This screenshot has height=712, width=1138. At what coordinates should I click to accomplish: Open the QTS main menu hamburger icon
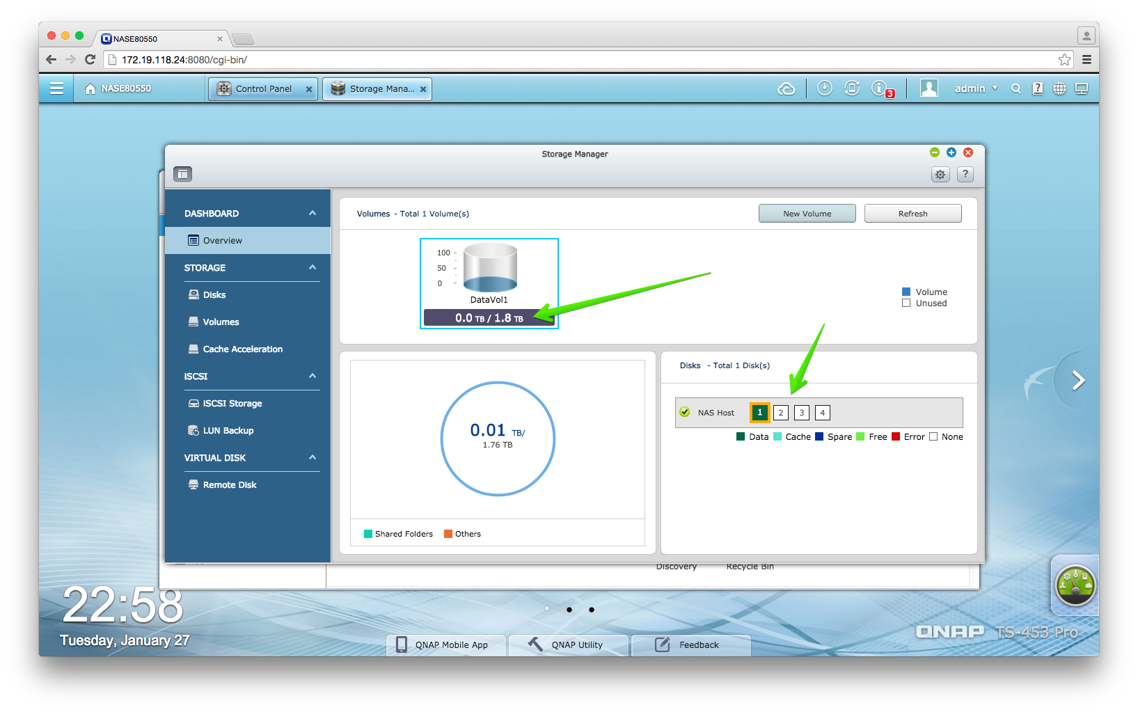point(56,88)
